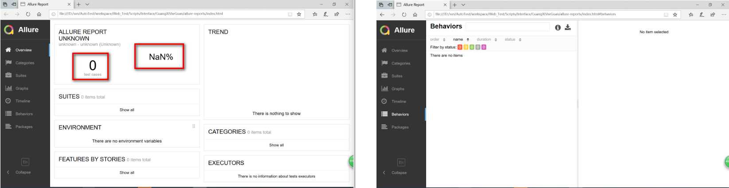The width and height of the screenshot is (729, 188).
Task: Collapse the sidebar in the left window
Action: click(x=19, y=172)
